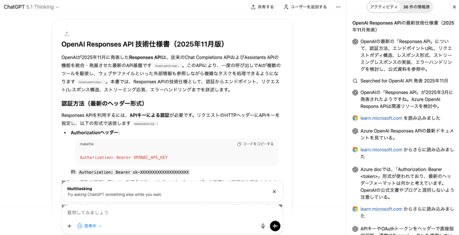Switch to the アクティビティ tab
The image size is (459, 235).
click(x=383, y=7)
